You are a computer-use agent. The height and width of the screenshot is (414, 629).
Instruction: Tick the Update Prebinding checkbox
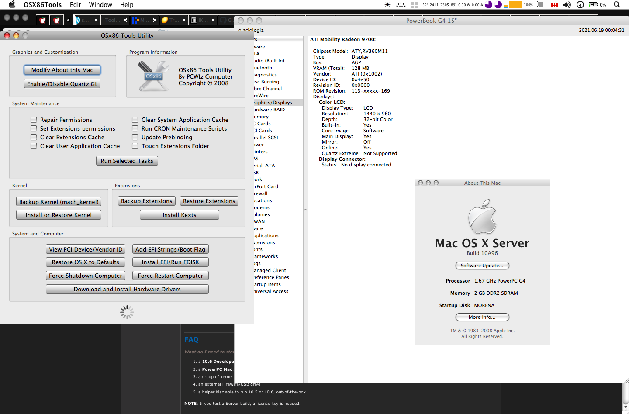(x=135, y=137)
